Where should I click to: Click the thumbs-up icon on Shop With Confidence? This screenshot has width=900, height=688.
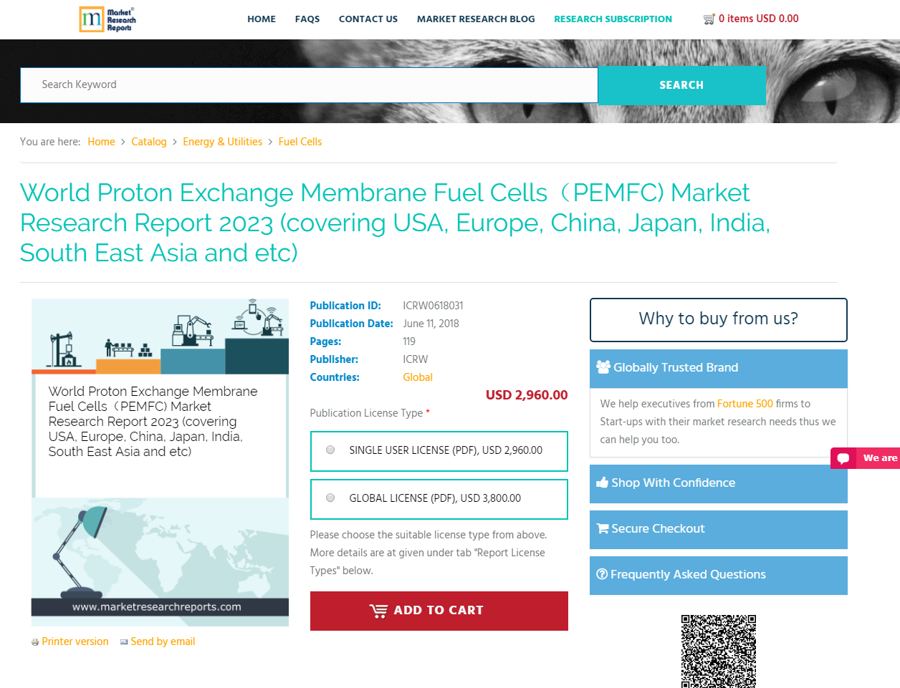(x=603, y=483)
